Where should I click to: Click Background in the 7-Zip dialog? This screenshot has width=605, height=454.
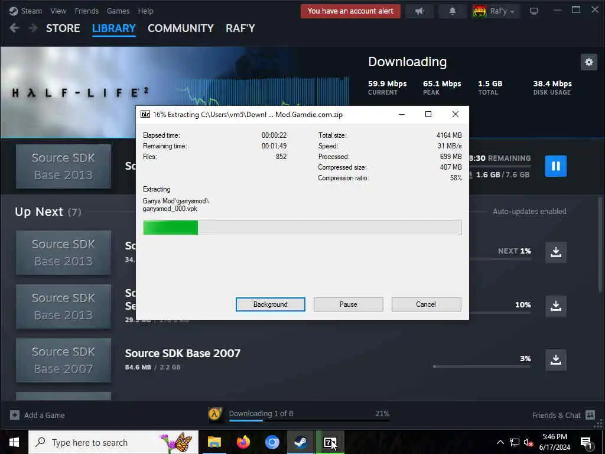pyautogui.click(x=270, y=304)
